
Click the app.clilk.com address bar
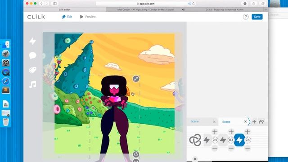[x=146, y=4]
